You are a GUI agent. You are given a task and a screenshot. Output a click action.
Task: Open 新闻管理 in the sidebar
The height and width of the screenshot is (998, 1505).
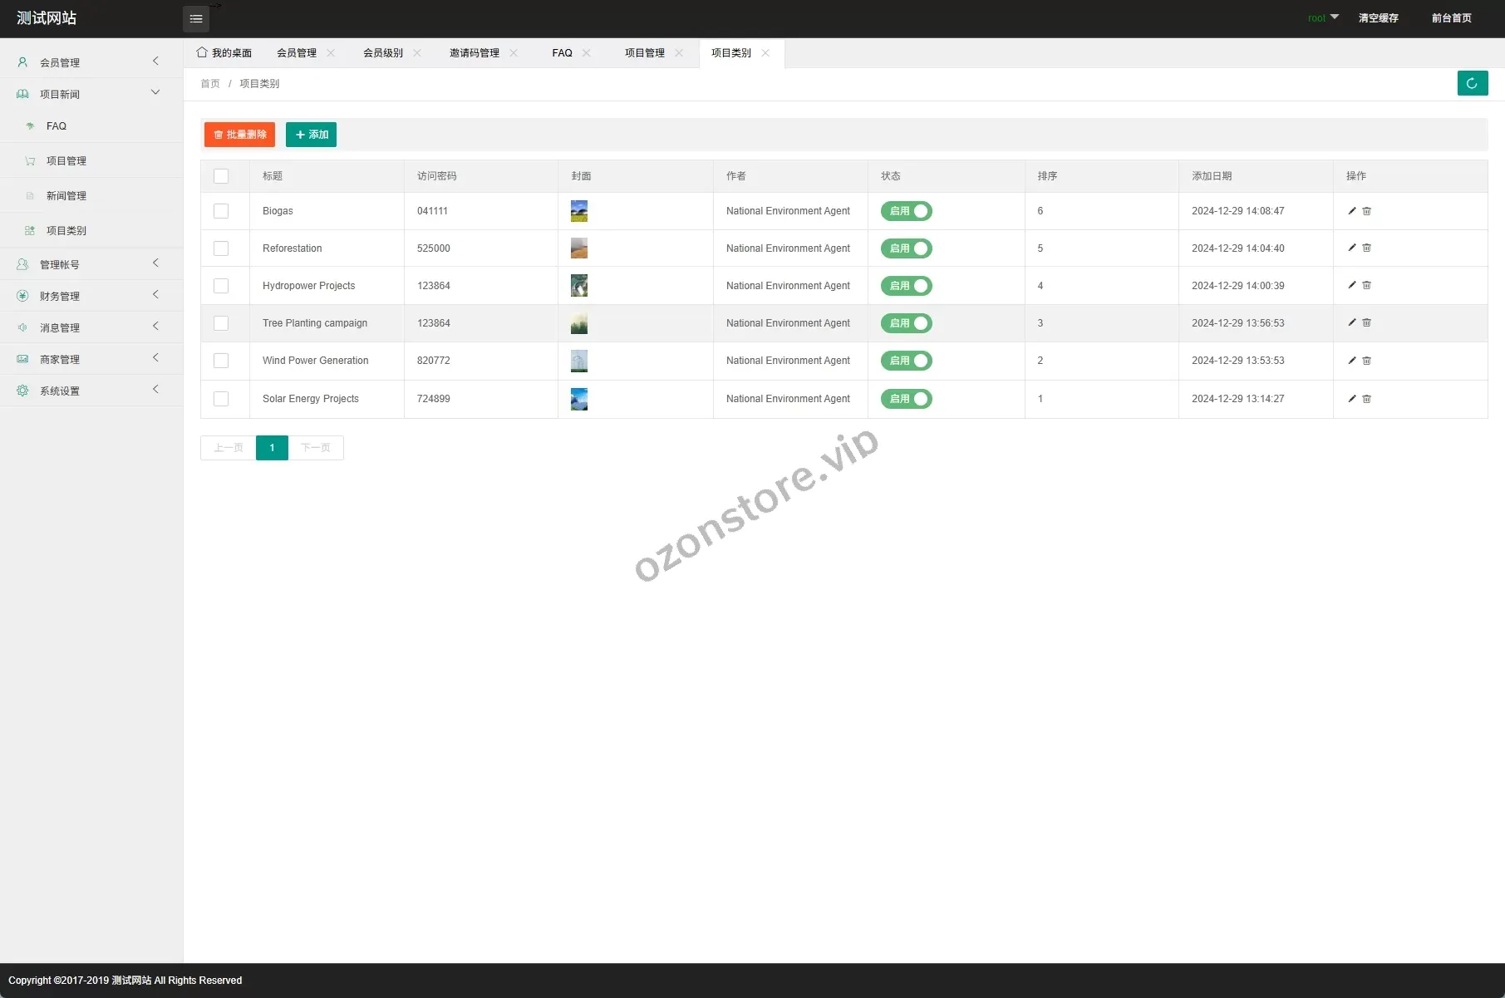pyautogui.click(x=66, y=196)
